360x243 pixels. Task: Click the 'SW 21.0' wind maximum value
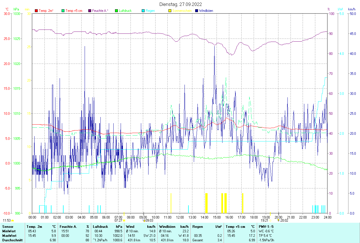[x=149, y=235]
